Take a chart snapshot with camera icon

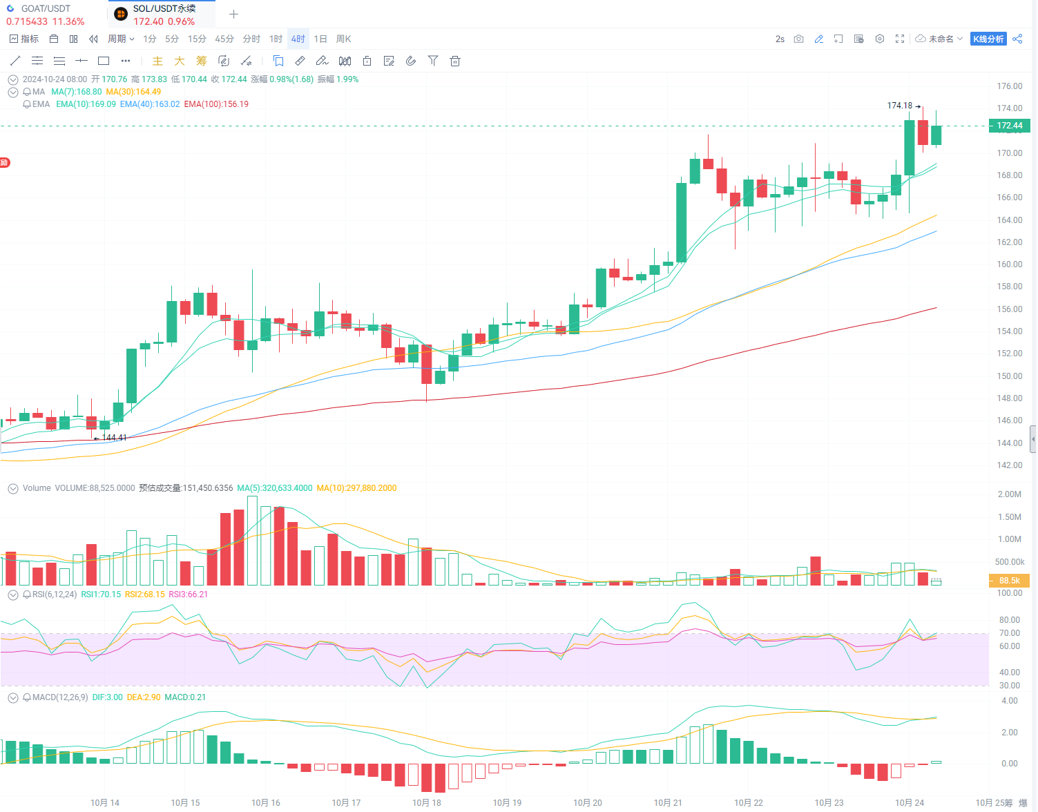(x=798, y=39)
